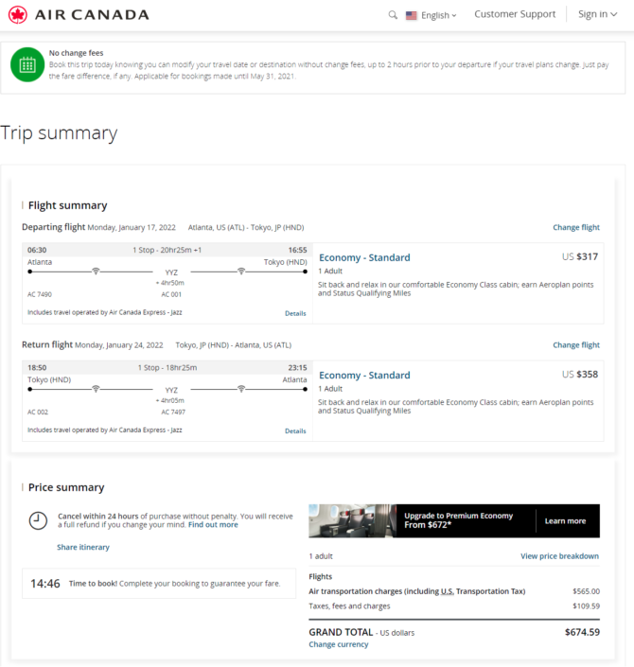Click the 1 Stop - 20hr25m +1 duration
634x667 pixels.
click(x=167, y=250)
